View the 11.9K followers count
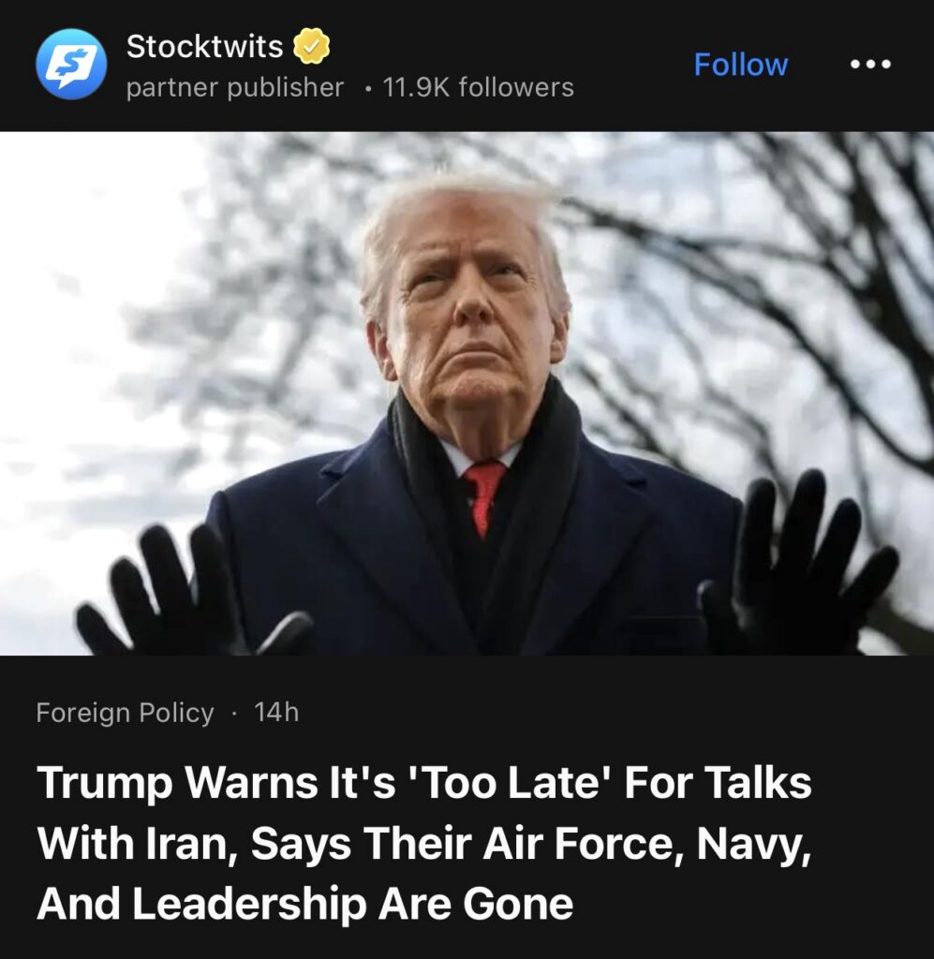934x959 pixels. tap(479, 87)
